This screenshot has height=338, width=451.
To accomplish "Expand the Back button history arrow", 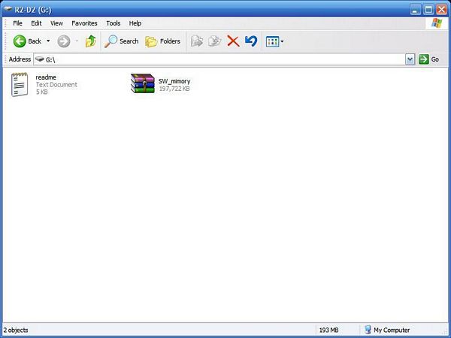I will pyautogui.click(x=49, y=41).
